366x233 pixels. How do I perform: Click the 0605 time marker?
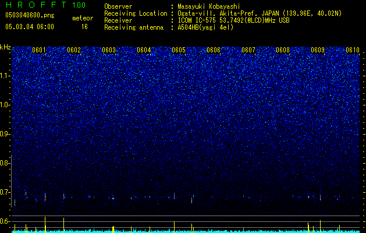[x=179, y=50]
